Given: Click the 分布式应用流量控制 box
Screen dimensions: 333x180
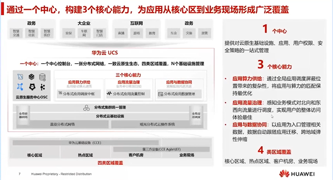Looking at the screenshot, I should (x=128, y=94).
